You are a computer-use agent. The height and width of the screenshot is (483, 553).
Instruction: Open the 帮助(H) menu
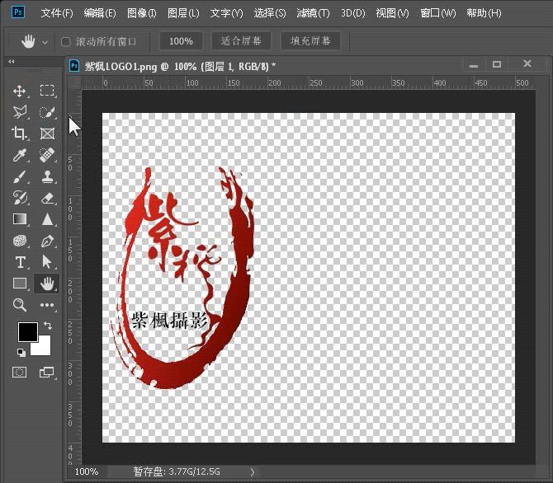tap(484, 13)
